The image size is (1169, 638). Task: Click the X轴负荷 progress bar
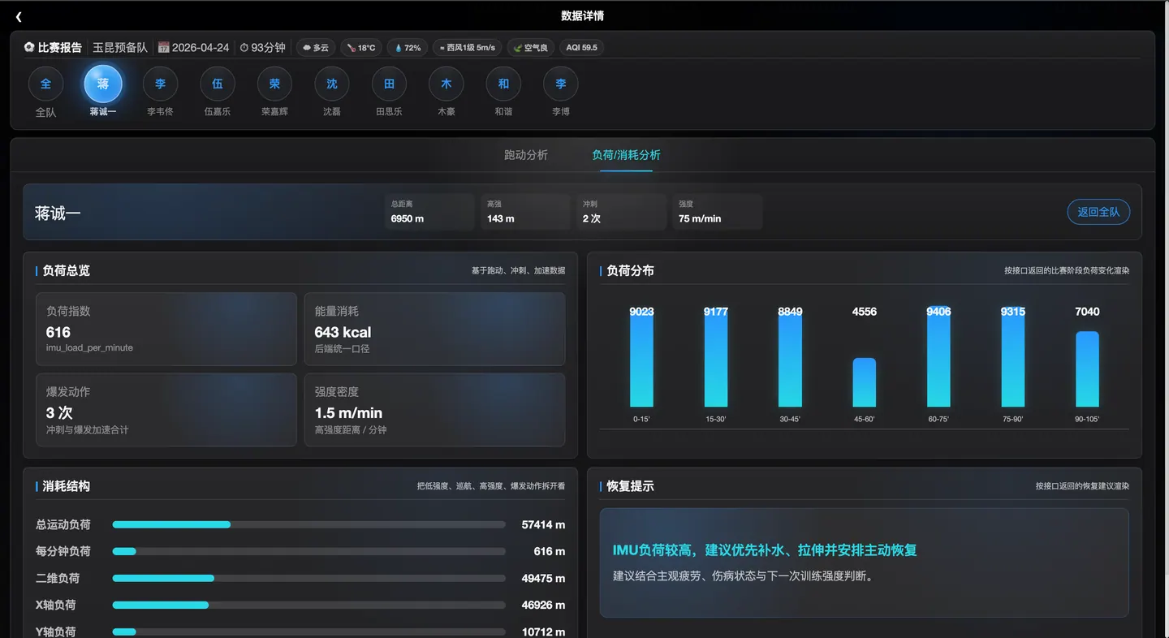(x=308, y=606)
